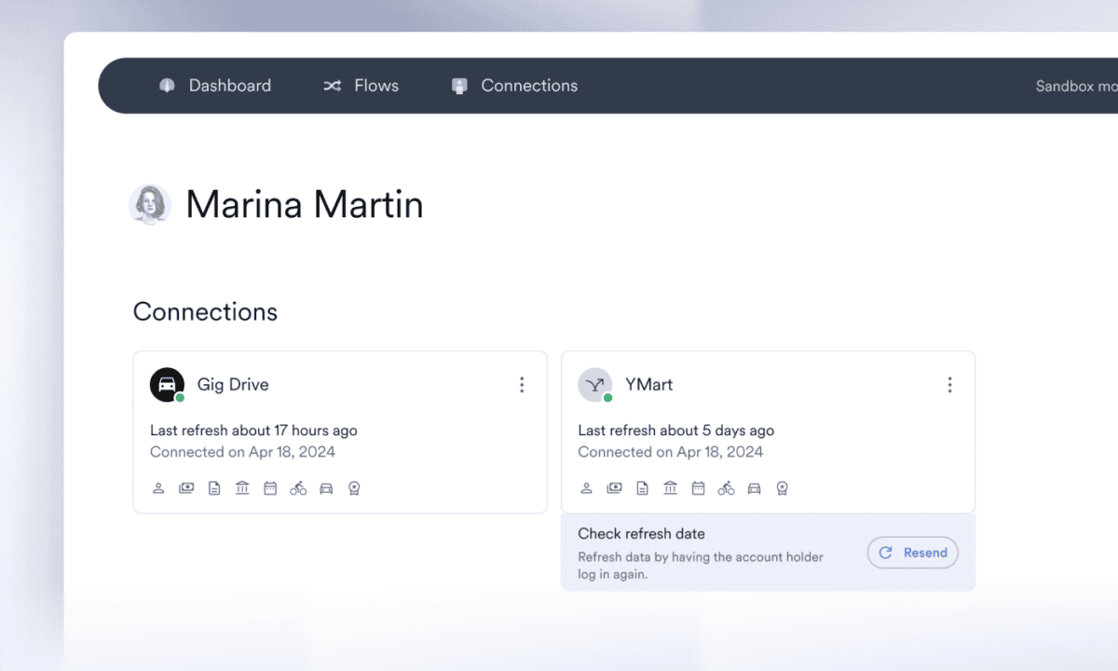Open bank info via the bank icon under YMart
Image resolution: width=1118 pixels, height=671 pixels.
670,487
